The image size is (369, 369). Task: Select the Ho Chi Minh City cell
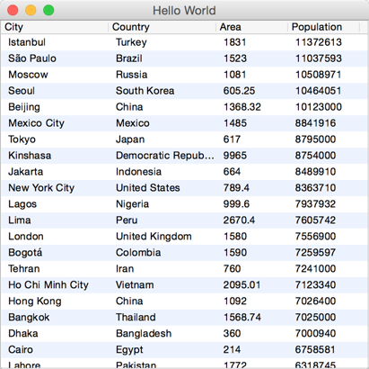48,285
